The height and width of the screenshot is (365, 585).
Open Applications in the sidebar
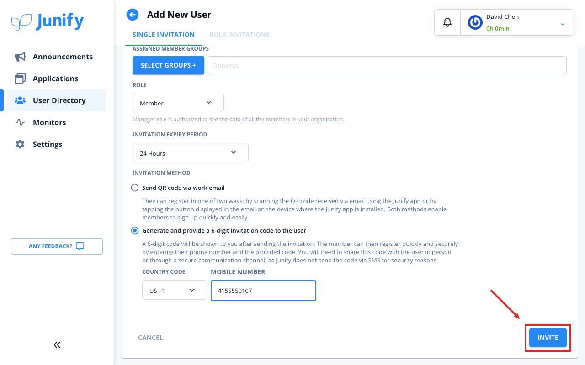[57, 78]
